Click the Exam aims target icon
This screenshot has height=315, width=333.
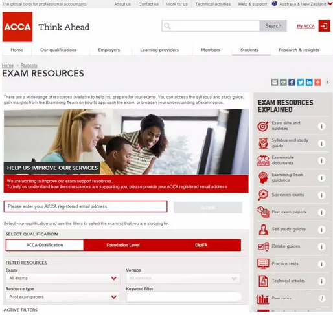click(x=263, y=126)
